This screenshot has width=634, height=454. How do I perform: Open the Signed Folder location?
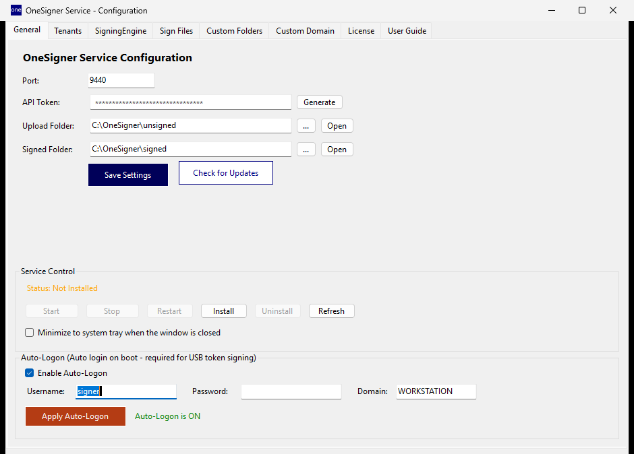coord(337,150)
